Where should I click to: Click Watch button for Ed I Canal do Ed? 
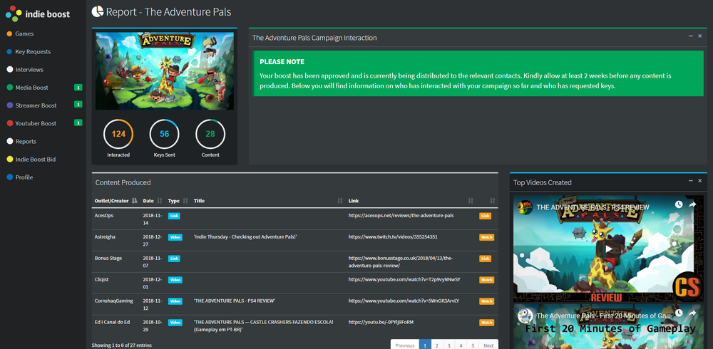[486, 323]
